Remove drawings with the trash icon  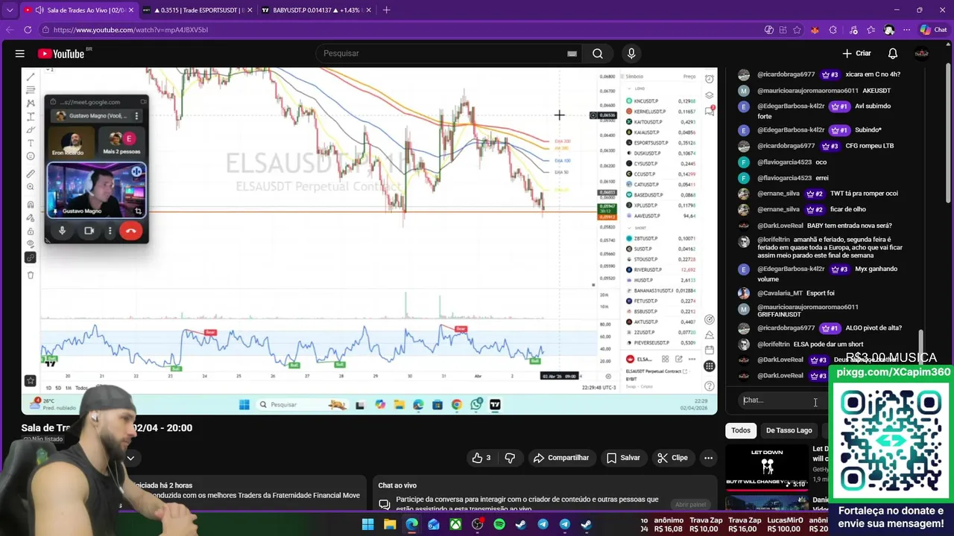[31, 275]
